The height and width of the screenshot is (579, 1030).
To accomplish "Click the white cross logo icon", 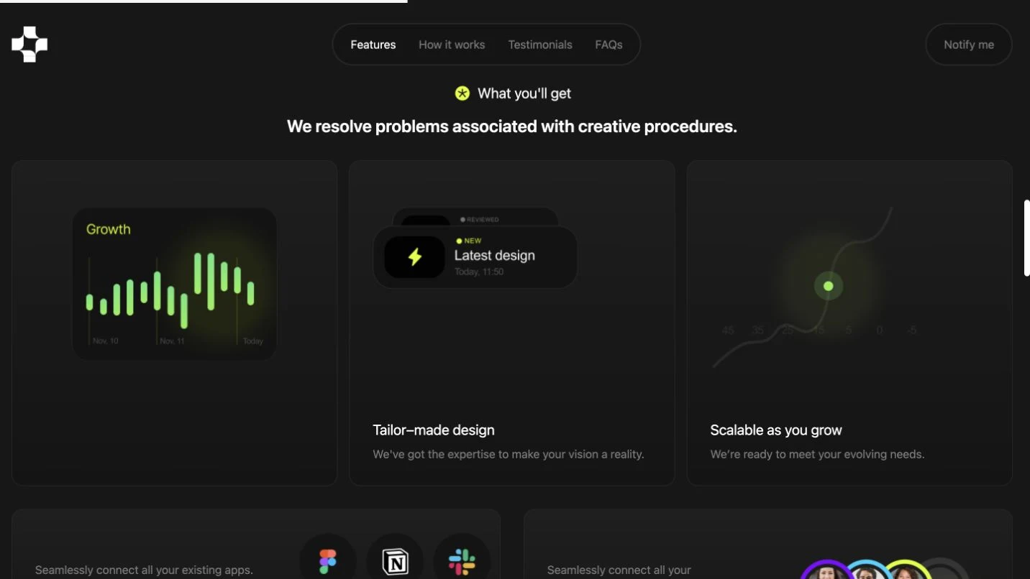I will point(29,45).
